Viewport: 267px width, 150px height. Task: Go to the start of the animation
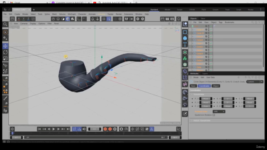39,129
